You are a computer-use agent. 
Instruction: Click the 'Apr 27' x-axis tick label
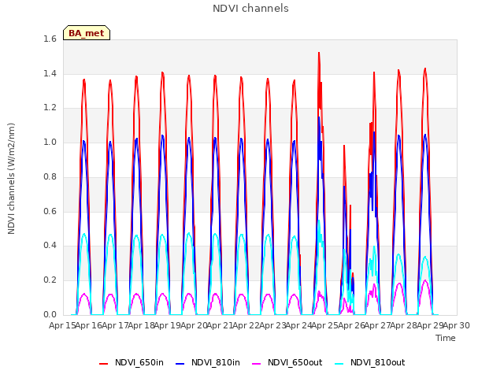377,326
